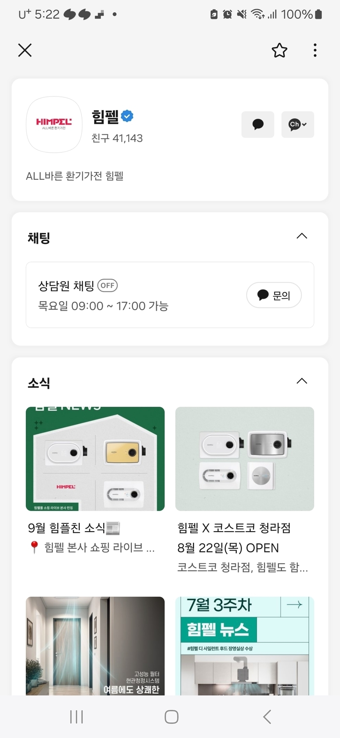The height and width of the screenshot is (738, 340).
Task: Tap the star favorite icon
Action: click(x=279, y=50)
